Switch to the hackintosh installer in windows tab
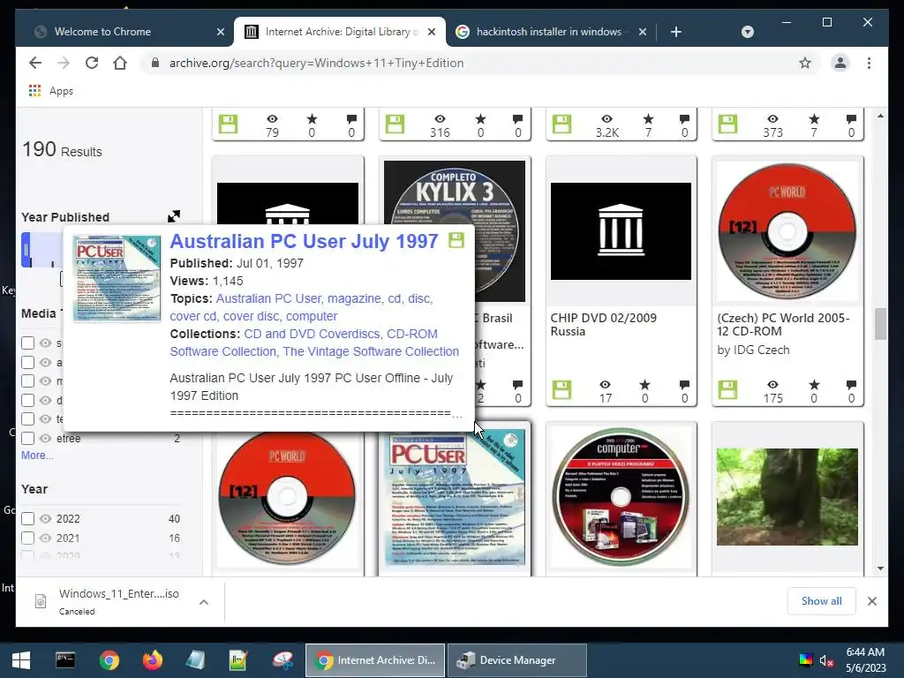Image resolution: width=904 pixels, height=678 pixels. [x=547, y=32]
